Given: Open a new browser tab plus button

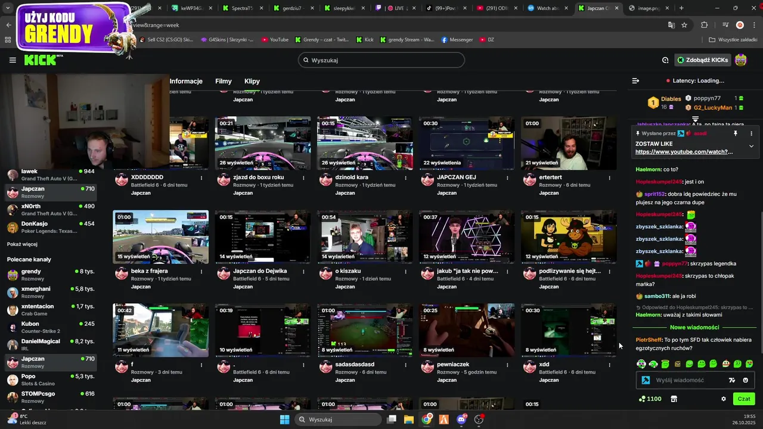Looking at the screenshot, I should click(x=681, y=8).
